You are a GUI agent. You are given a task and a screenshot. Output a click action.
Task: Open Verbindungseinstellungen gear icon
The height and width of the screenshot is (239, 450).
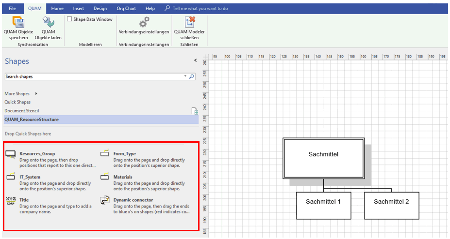pos(144,21)
